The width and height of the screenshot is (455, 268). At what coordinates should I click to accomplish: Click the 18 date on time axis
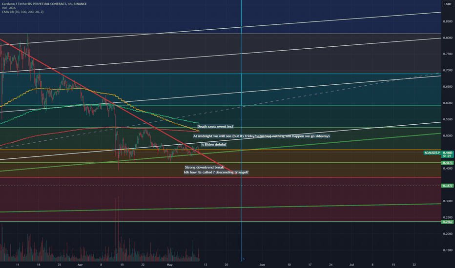(x=39, y=265)
